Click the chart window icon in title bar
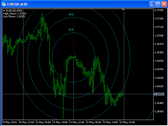 (x=4, y=4)
